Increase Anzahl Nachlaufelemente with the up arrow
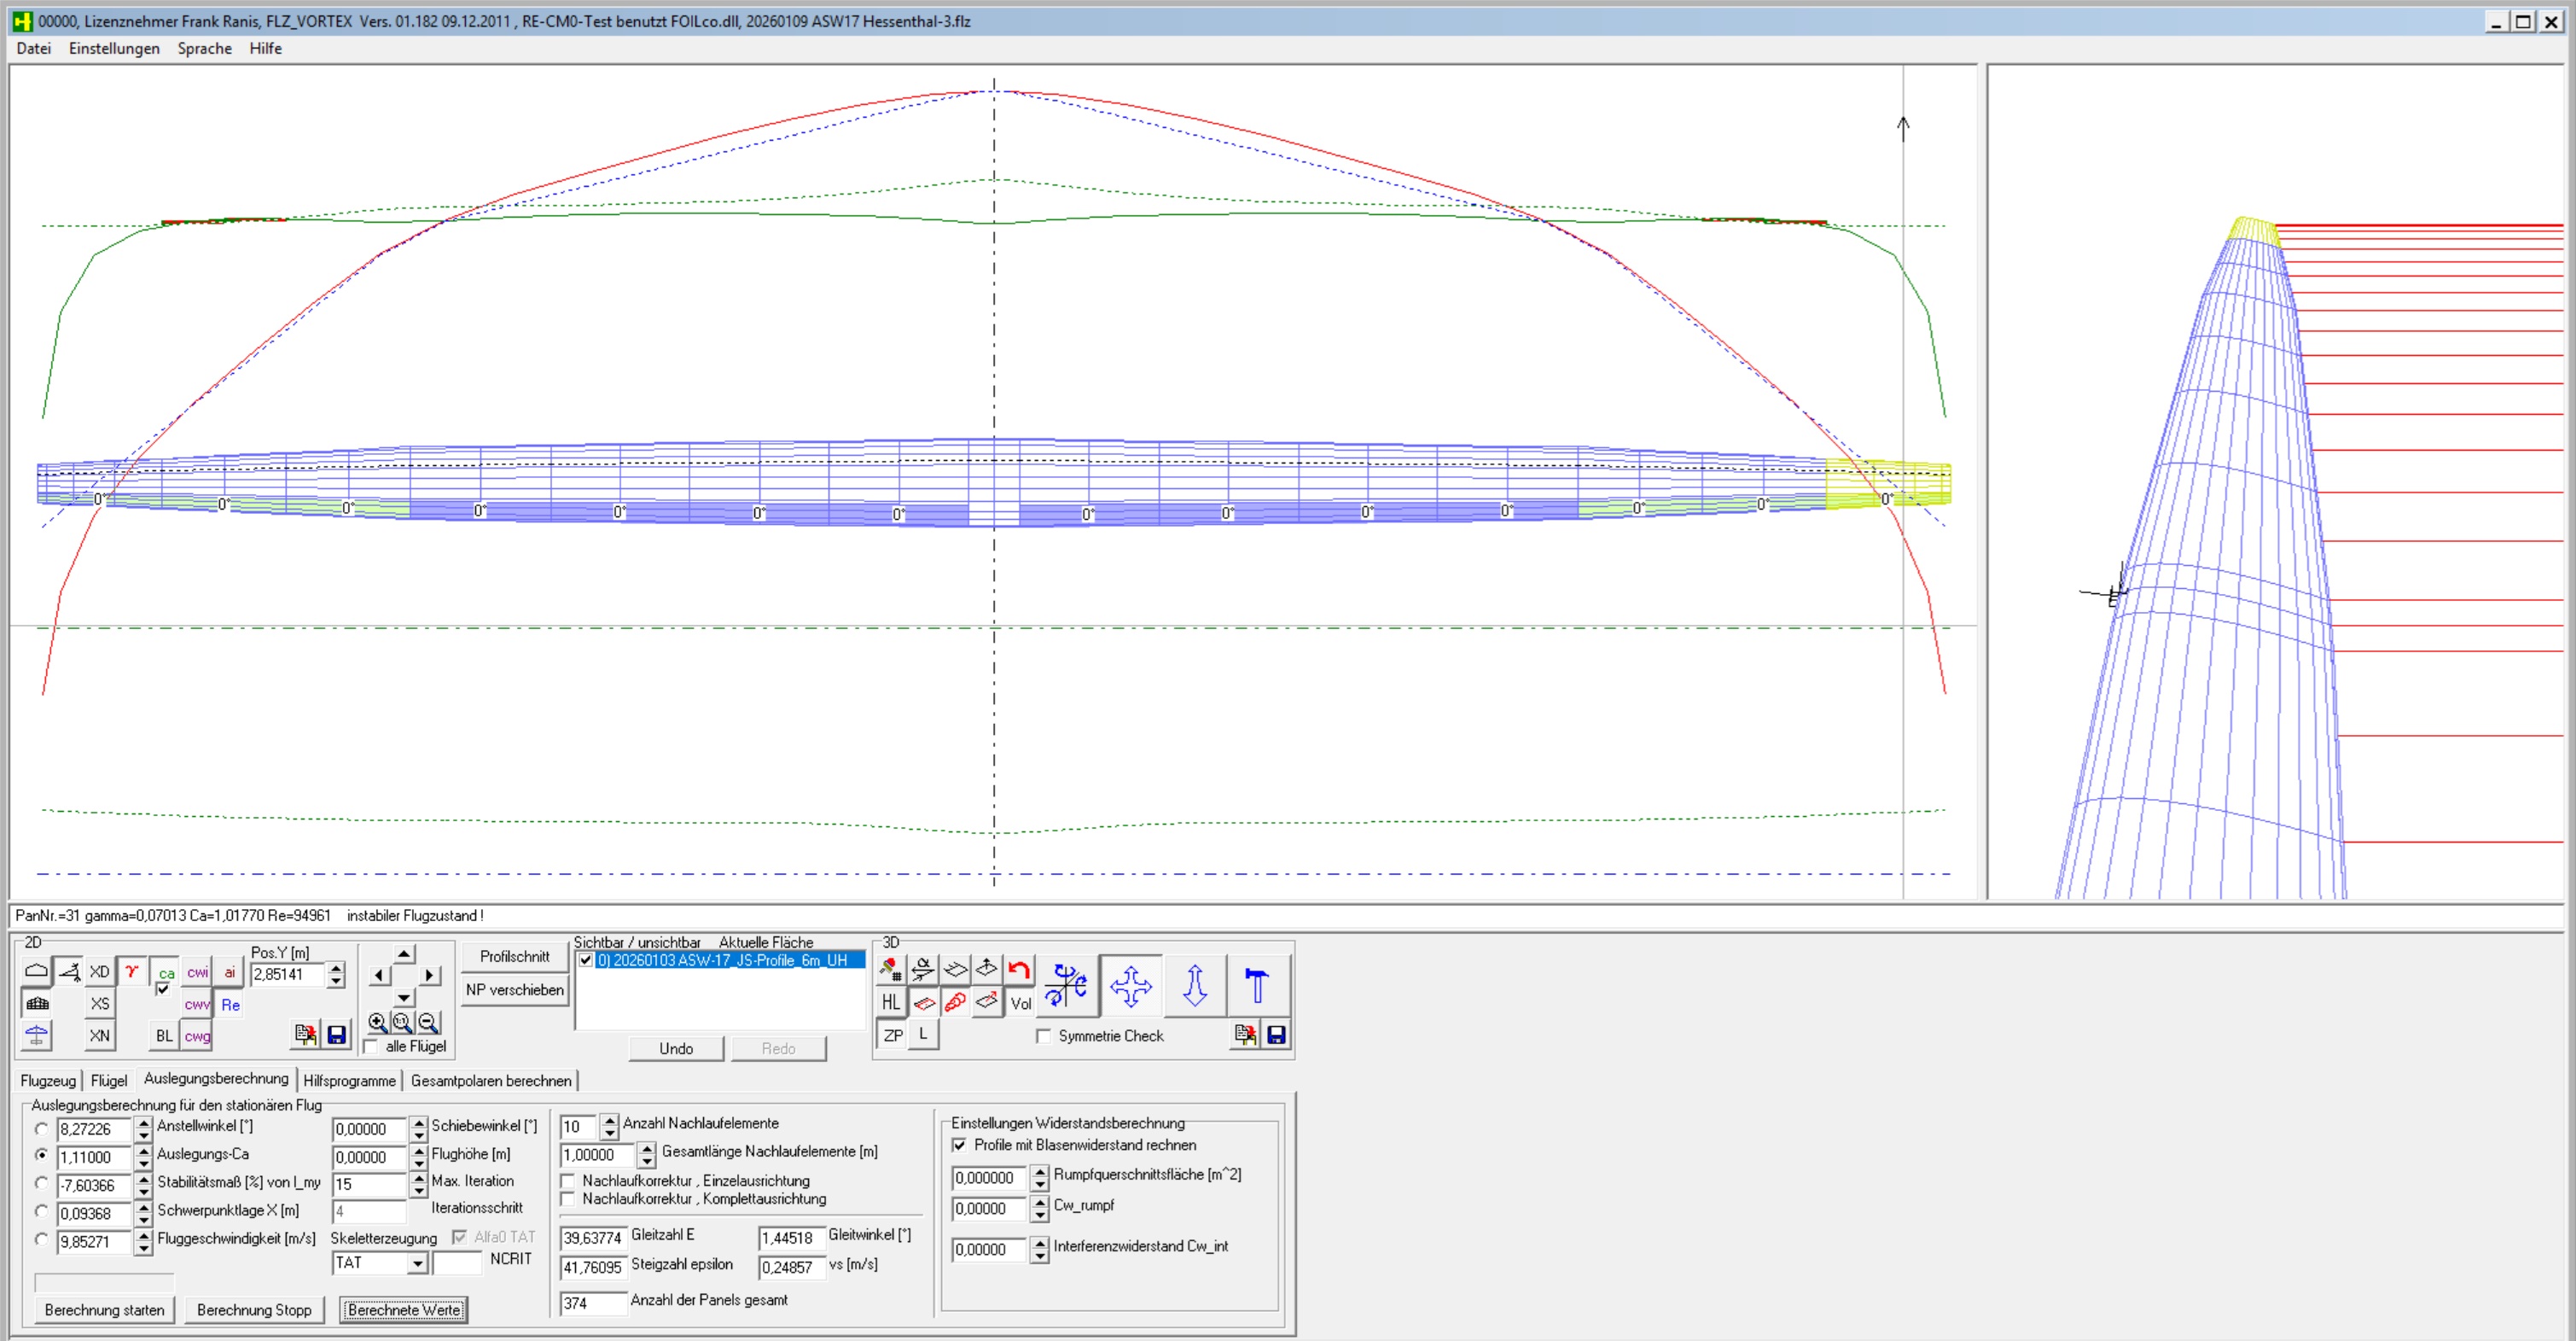This screenshot has height=1341, width=2576. pyautogui.click(x=609, y=1120)
